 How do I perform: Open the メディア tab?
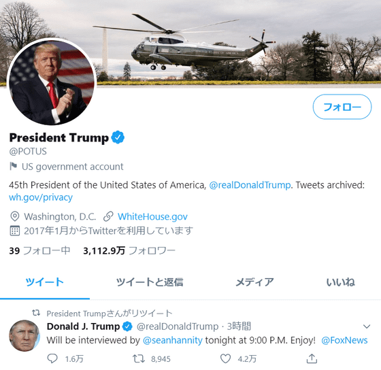(254, 282)
